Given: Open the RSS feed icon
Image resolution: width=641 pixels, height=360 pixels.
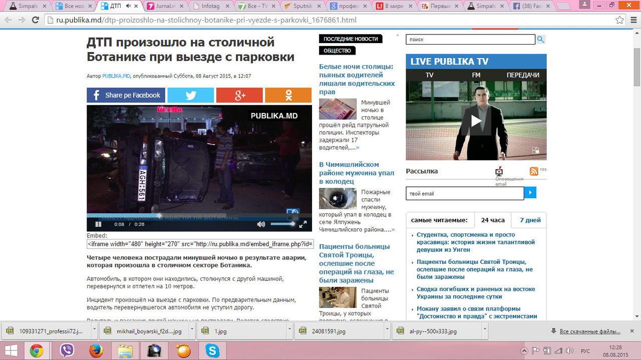Looking at the screenshot, I should pos(534,171).
